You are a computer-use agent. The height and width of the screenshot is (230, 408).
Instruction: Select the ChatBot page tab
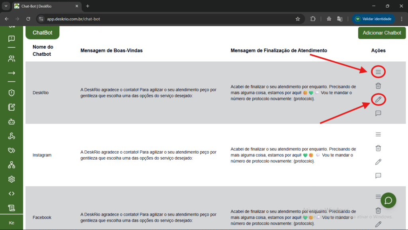click(x=42, y=33)
